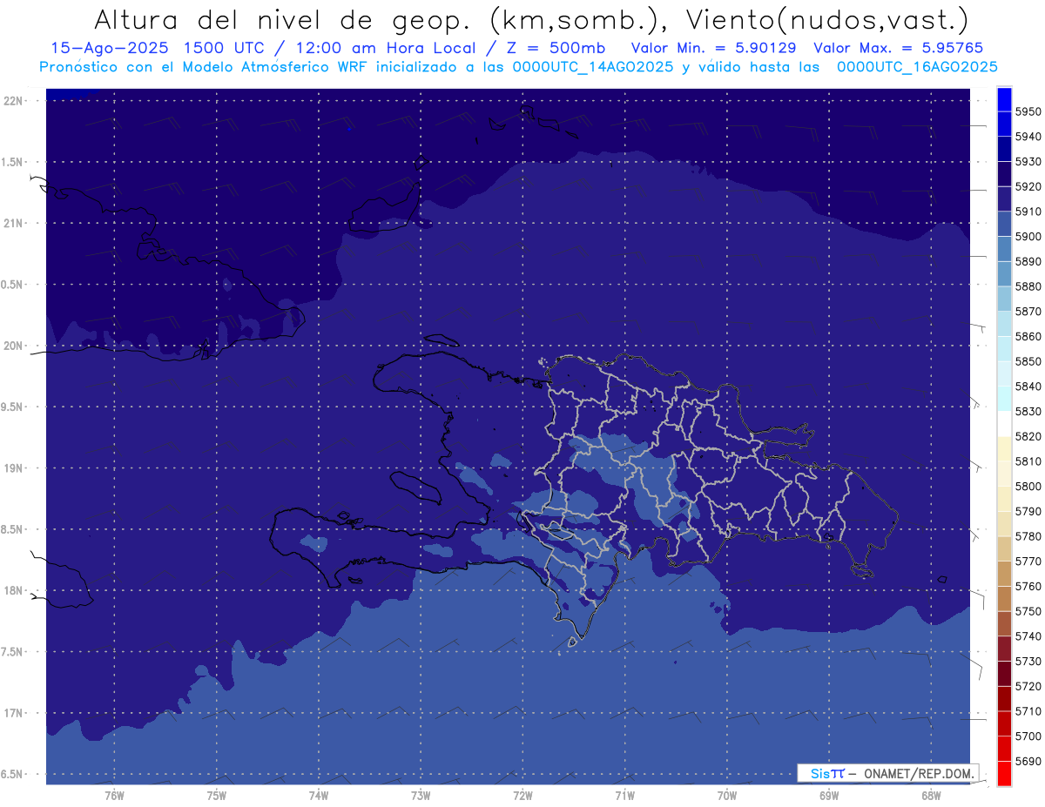
Task: Click the '73W' longitude label
Action: 421,795
